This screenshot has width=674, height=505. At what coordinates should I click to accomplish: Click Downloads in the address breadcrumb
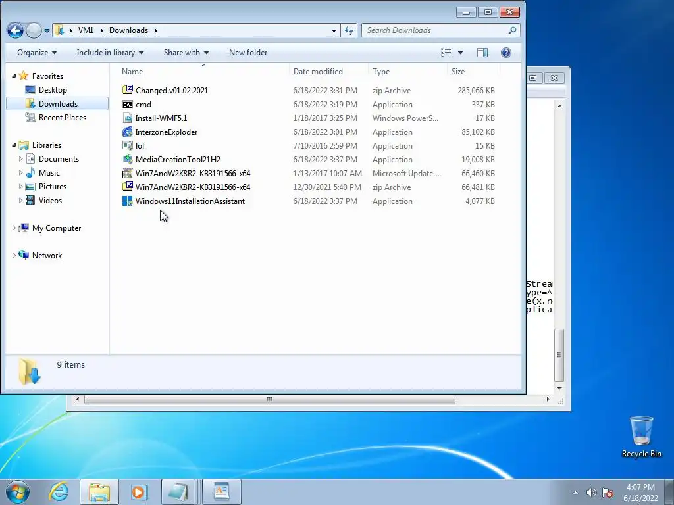(128, 30)
